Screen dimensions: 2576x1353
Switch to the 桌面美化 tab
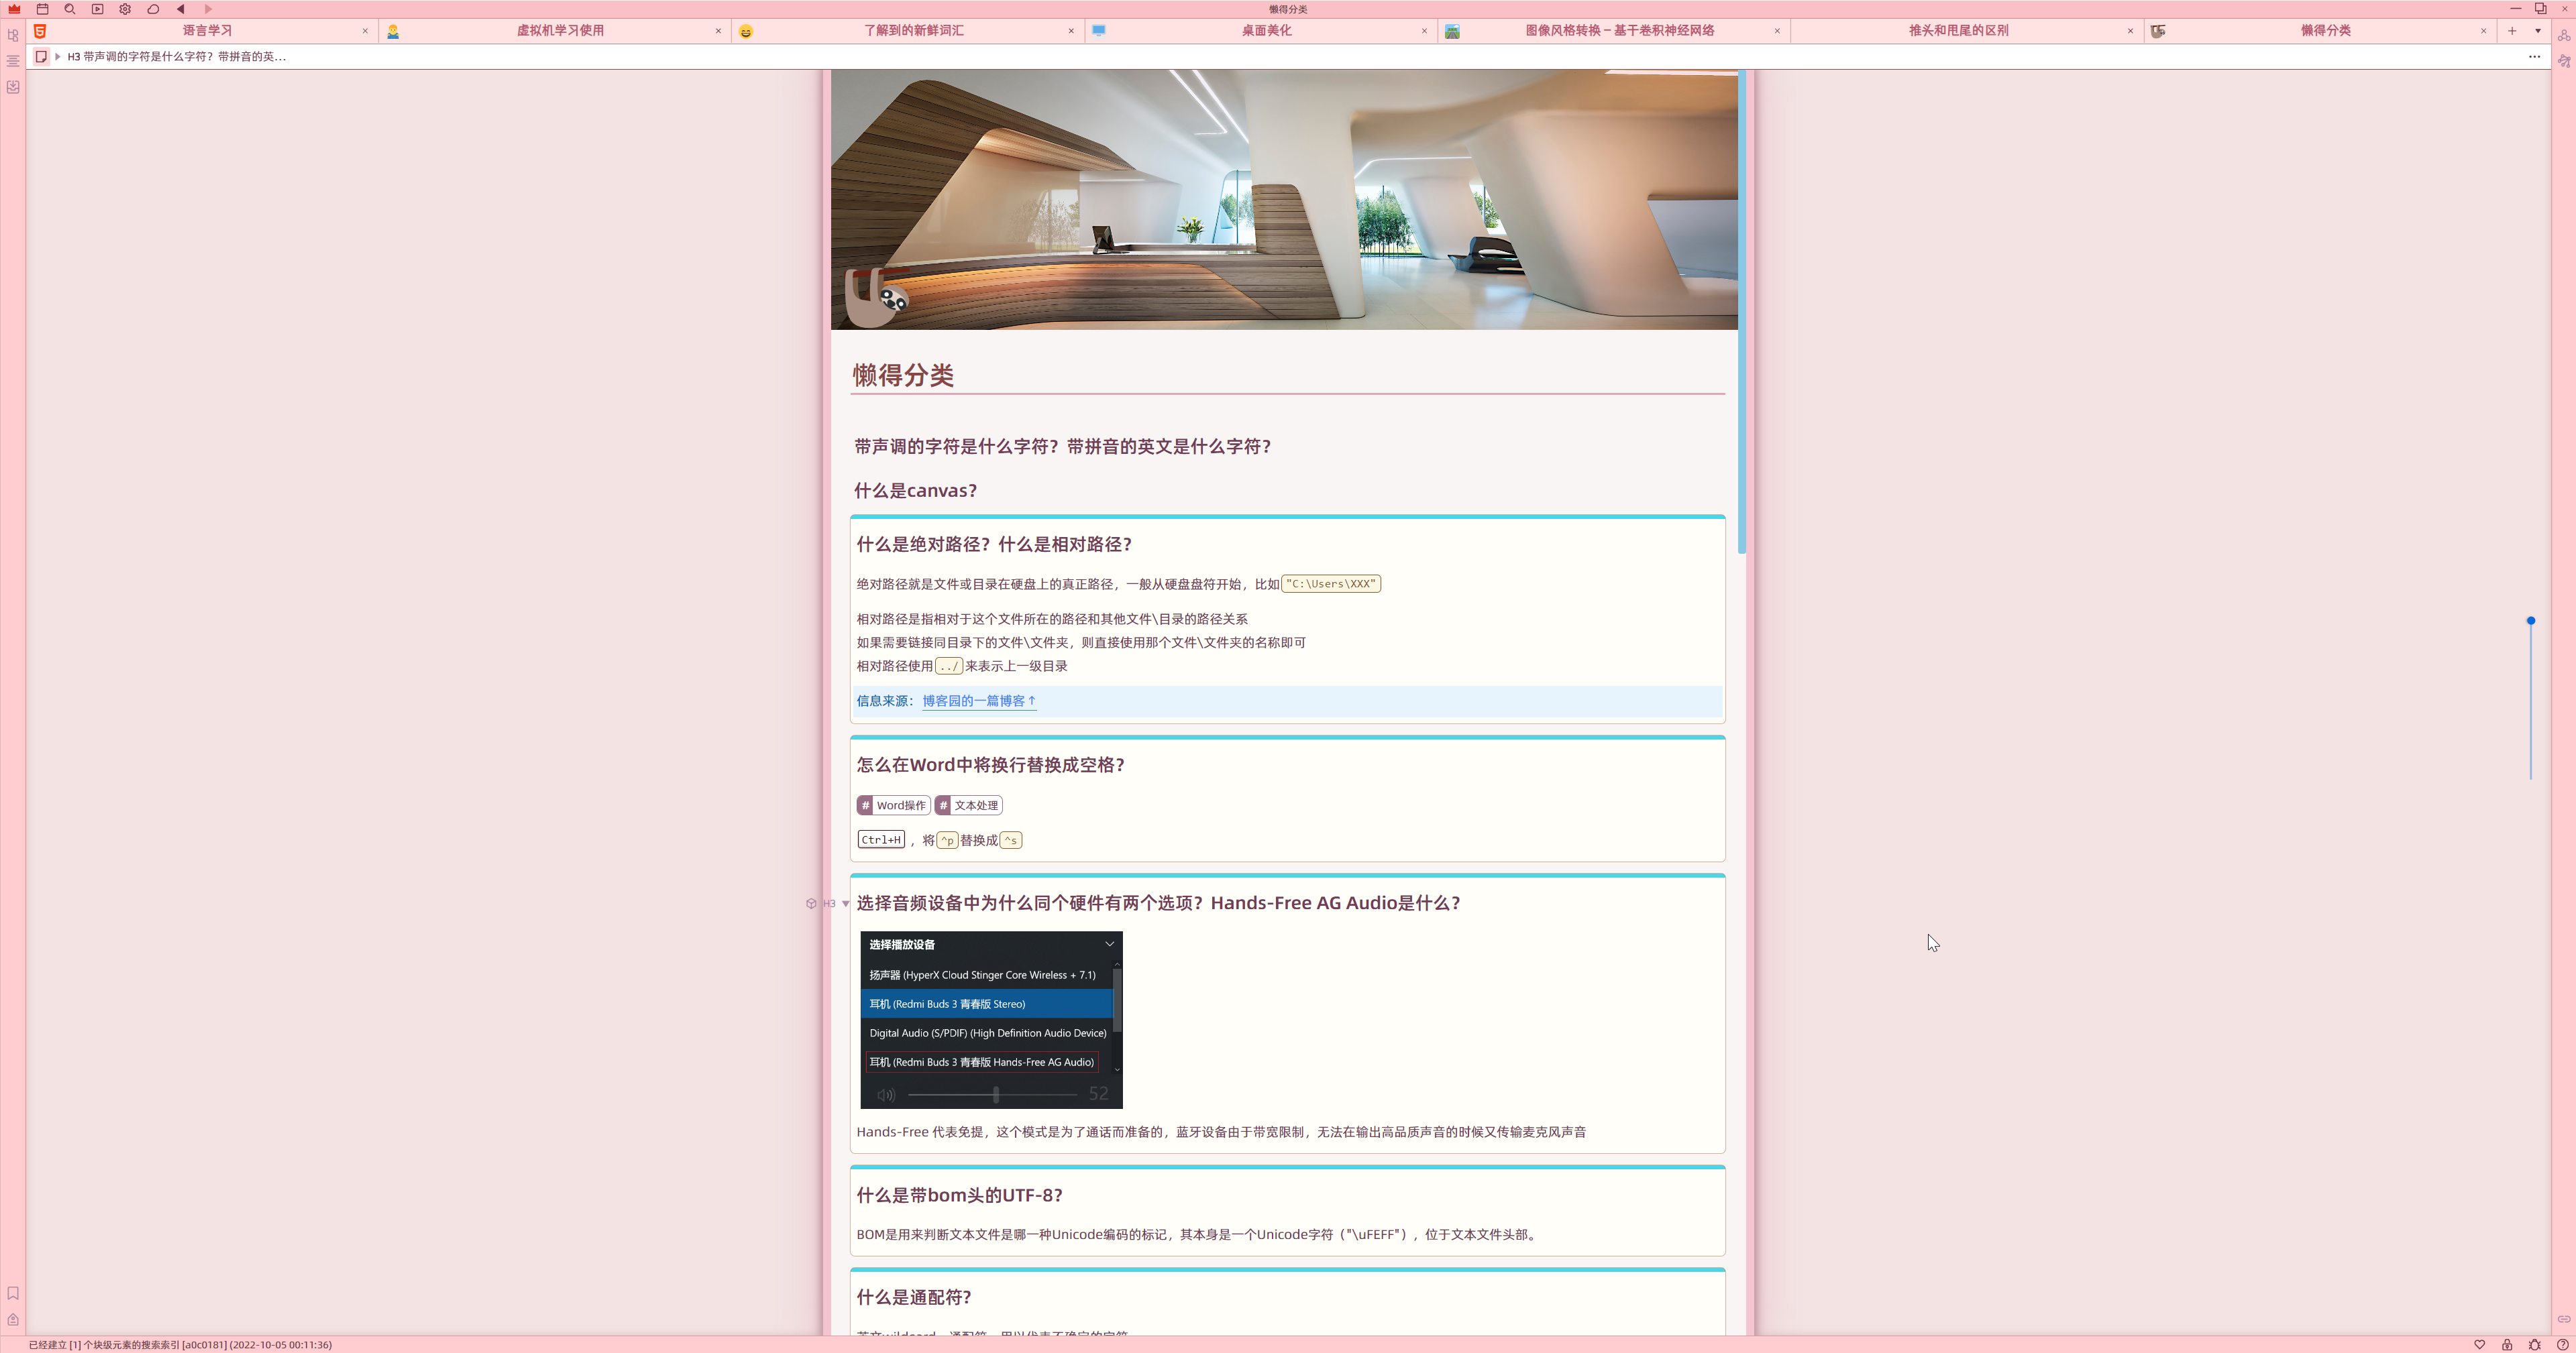click(x=1265, y=31)
